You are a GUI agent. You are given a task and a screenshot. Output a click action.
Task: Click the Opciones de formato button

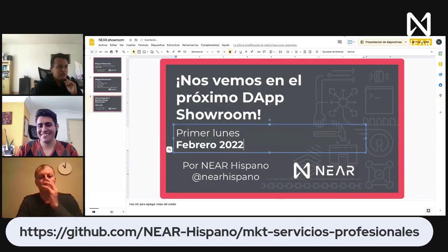coord(333,52)
